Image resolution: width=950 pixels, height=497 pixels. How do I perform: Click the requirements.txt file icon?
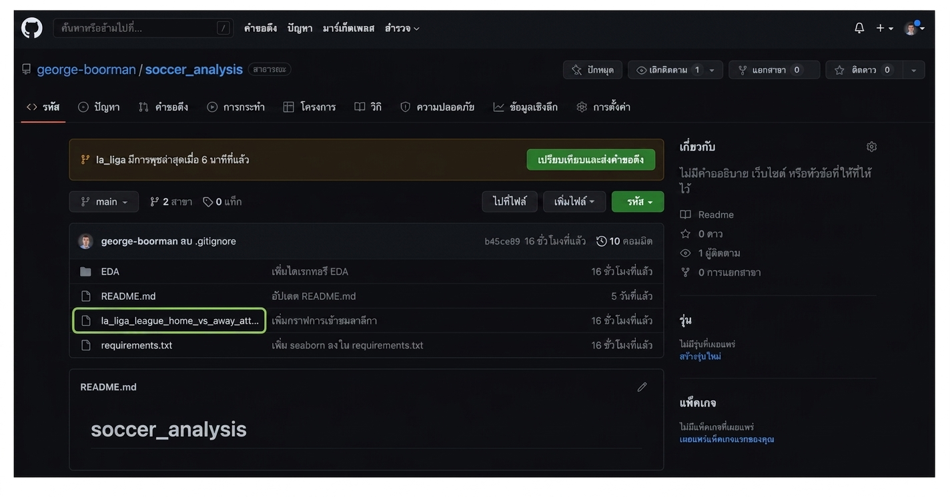pyautogui.click(x=85, y=345)
